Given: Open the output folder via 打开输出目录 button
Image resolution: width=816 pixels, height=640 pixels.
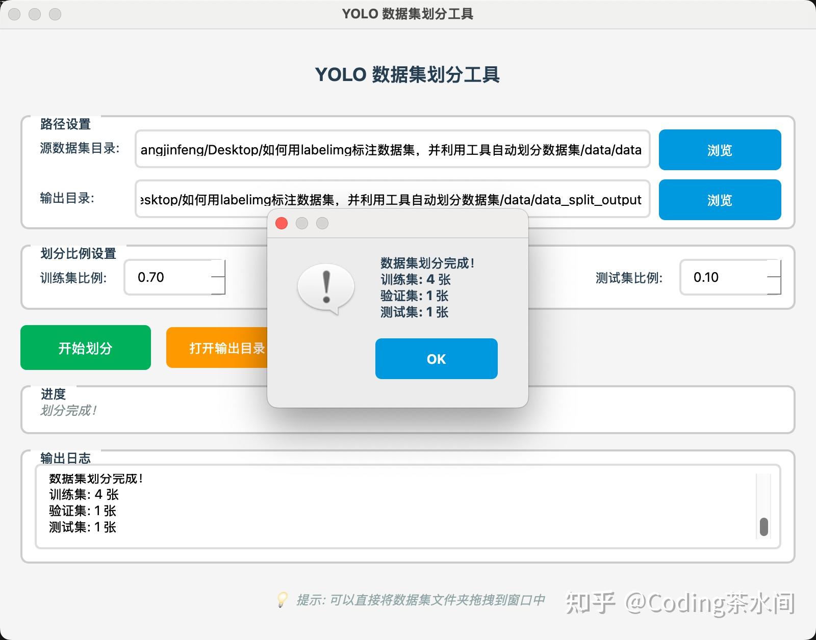Looking at the screenshot, I should pos(227,348).
